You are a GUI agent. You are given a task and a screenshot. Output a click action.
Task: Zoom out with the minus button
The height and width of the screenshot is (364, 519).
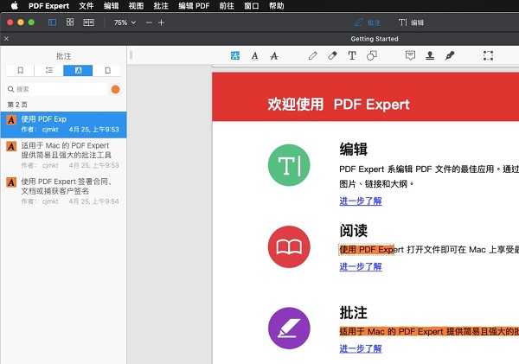149,22
